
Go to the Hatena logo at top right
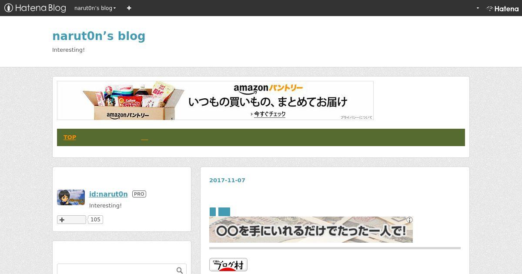click(502, 8)
